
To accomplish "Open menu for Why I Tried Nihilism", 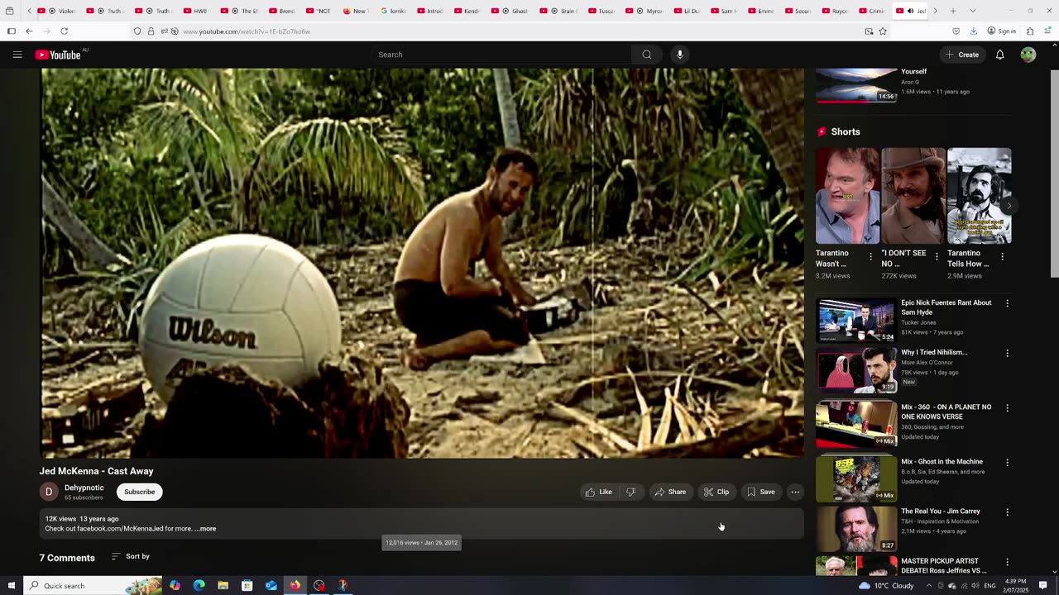I will [x=1007, y=353].
